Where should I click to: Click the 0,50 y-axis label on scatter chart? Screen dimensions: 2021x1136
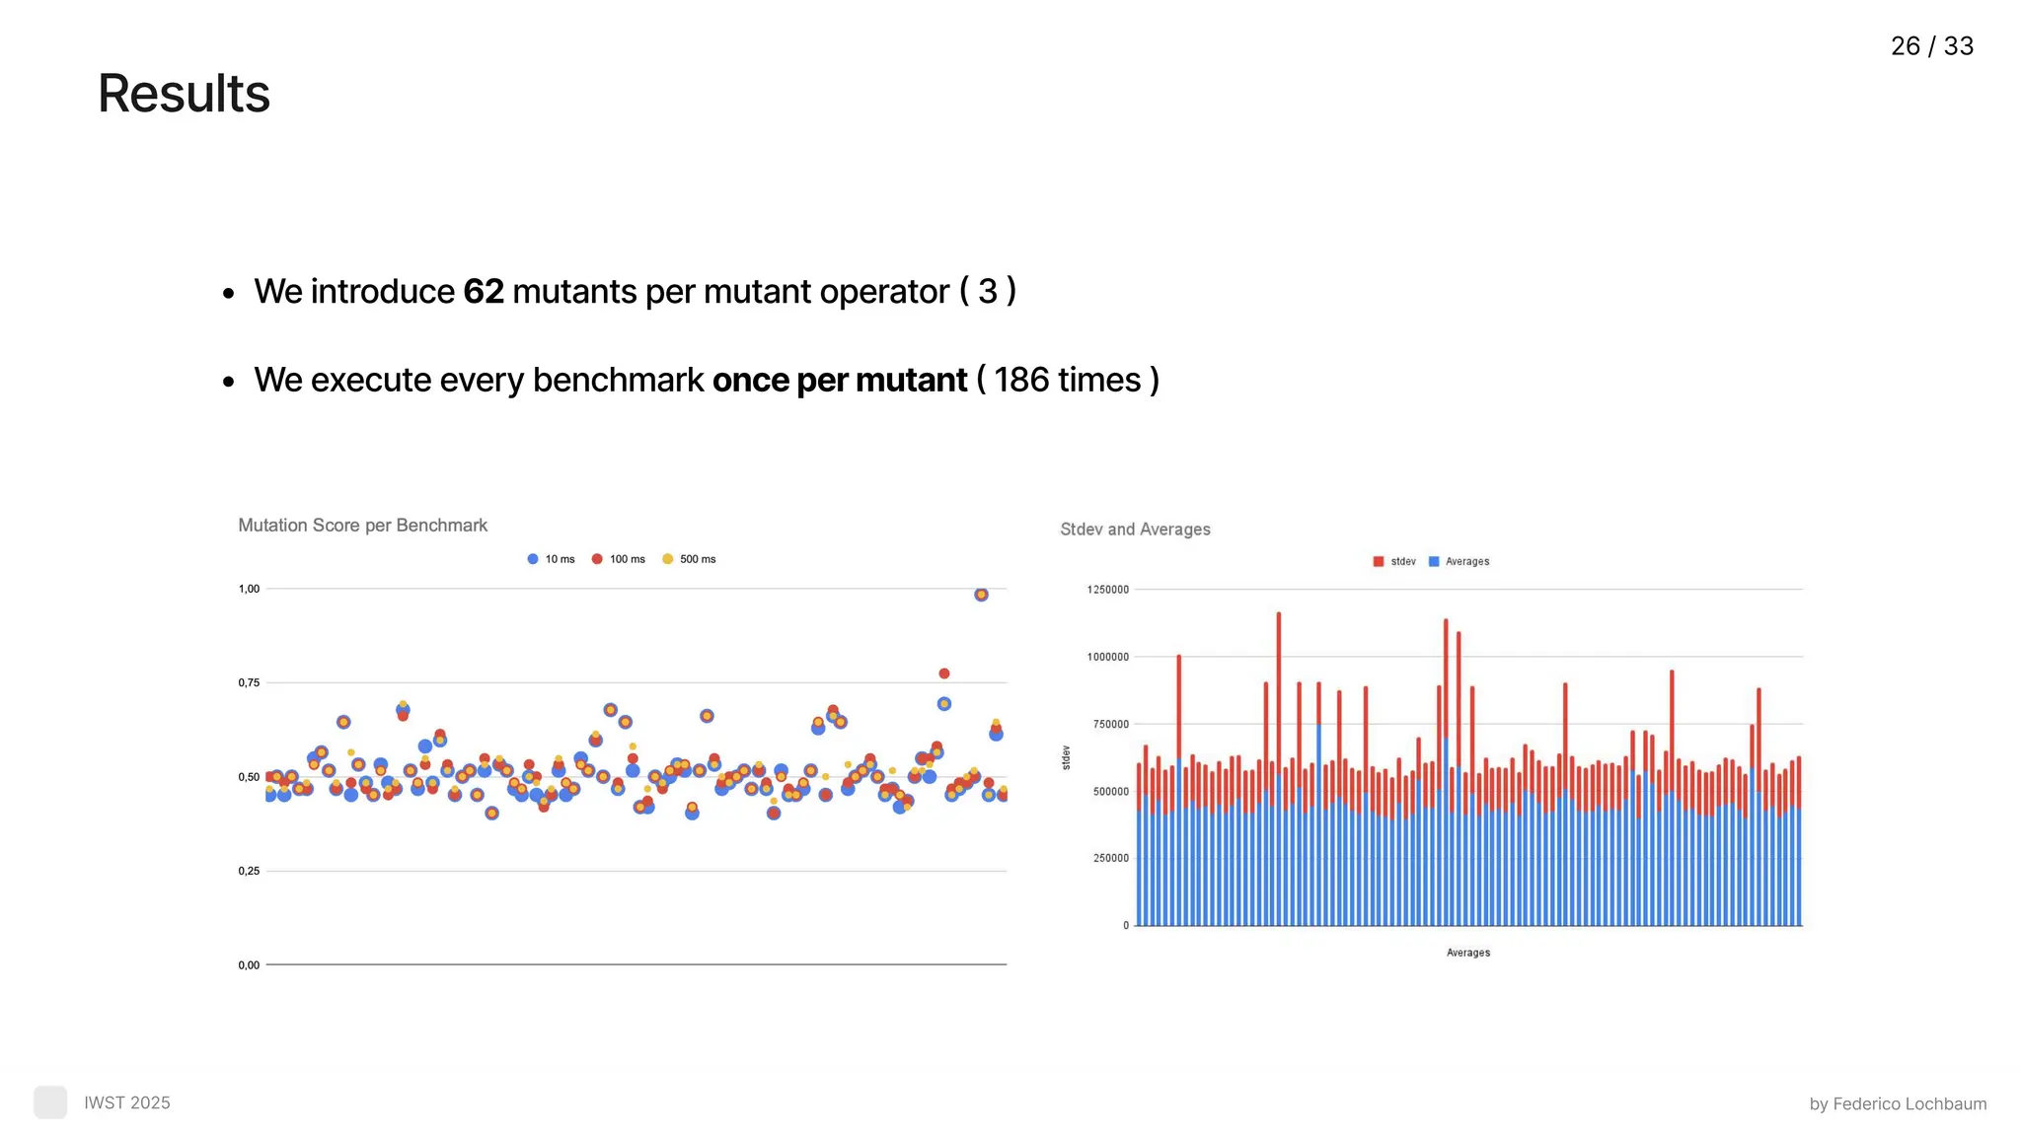click(249, 777)
